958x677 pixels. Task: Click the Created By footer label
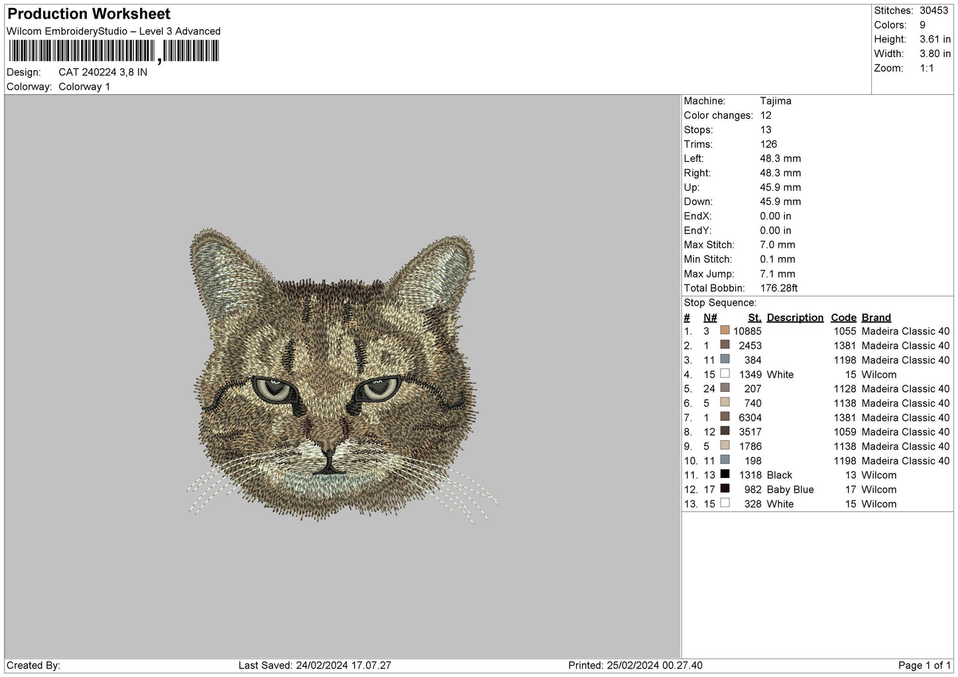point(33,666)
